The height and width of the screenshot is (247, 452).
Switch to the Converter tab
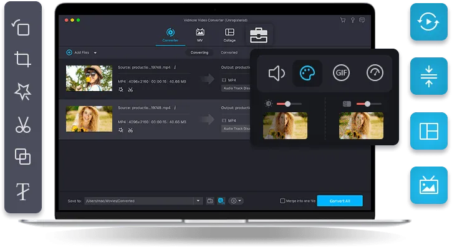pyautogui.click(x=170, y=35)
